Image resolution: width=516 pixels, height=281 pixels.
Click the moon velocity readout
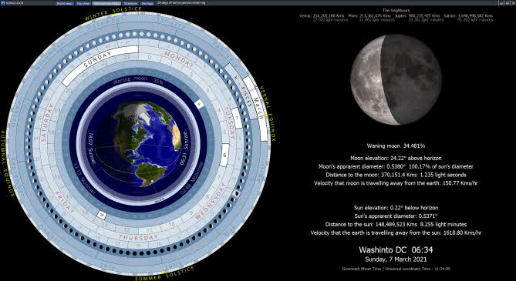396,182
